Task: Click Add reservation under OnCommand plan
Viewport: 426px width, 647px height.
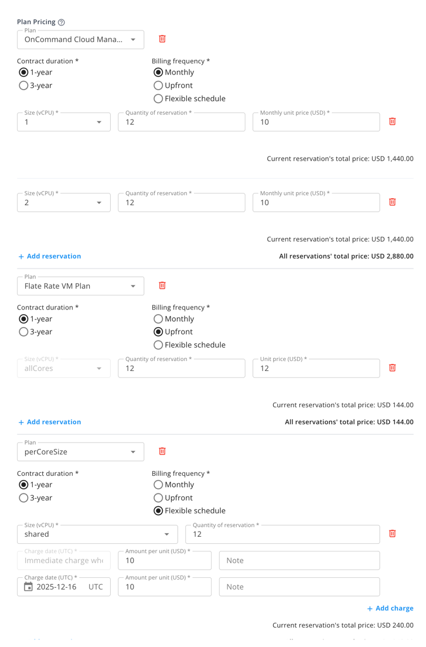Action: [x=50, y=256]
